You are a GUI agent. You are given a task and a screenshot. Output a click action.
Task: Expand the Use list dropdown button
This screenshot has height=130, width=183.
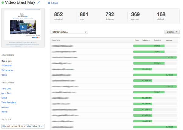click(172, 32)
